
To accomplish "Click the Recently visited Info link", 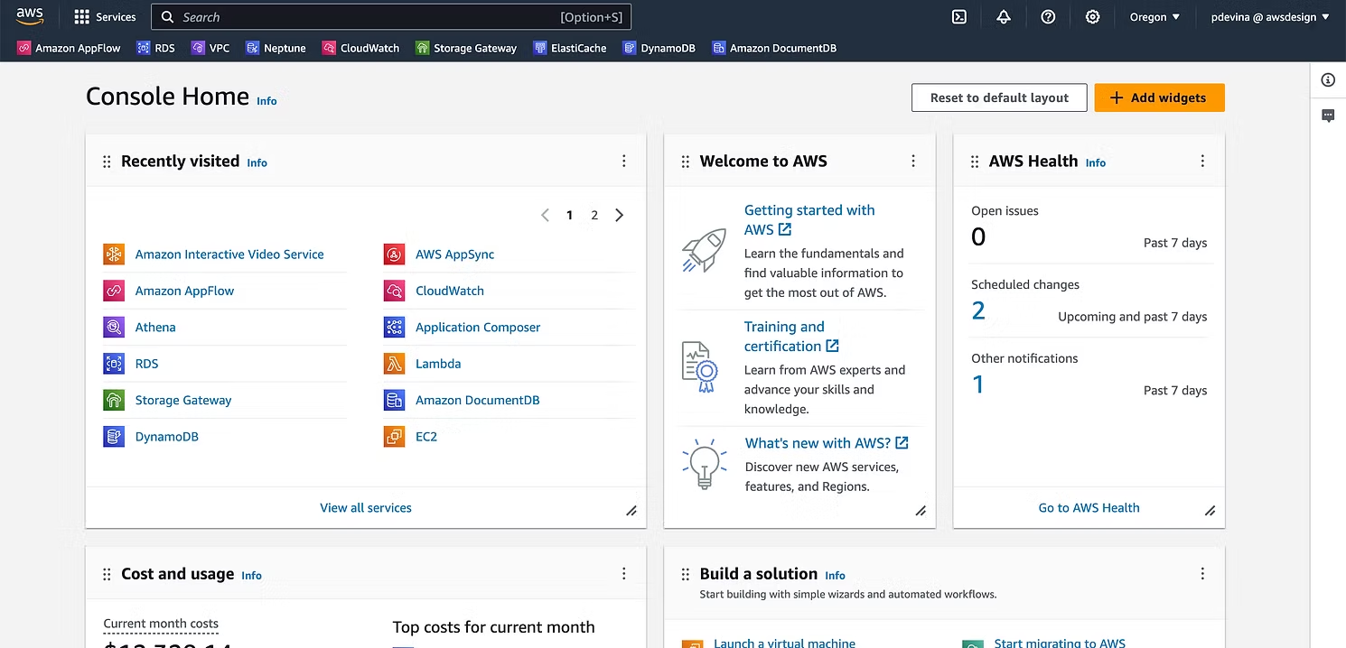I will pos(257,163).
